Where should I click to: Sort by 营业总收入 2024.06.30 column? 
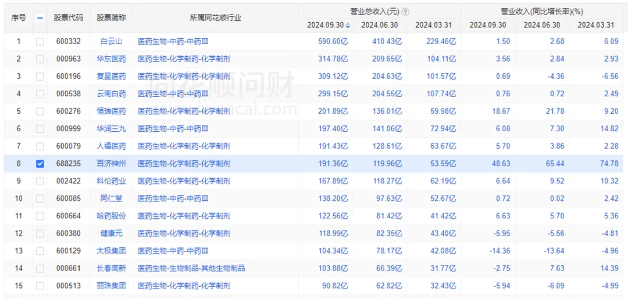[379, 25]
